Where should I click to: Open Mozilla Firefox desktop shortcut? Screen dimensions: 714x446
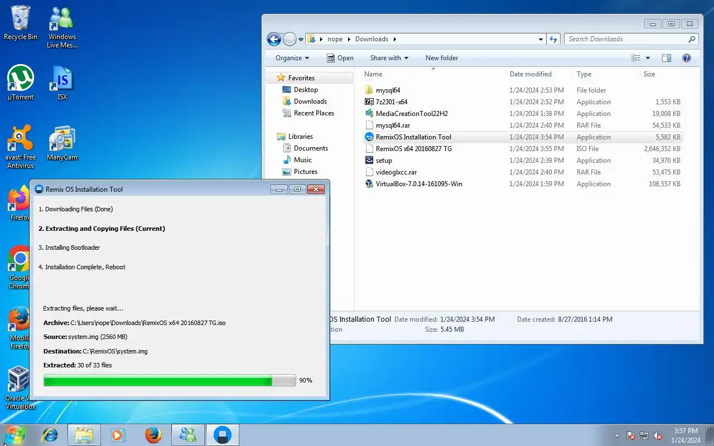click(18, 328)
